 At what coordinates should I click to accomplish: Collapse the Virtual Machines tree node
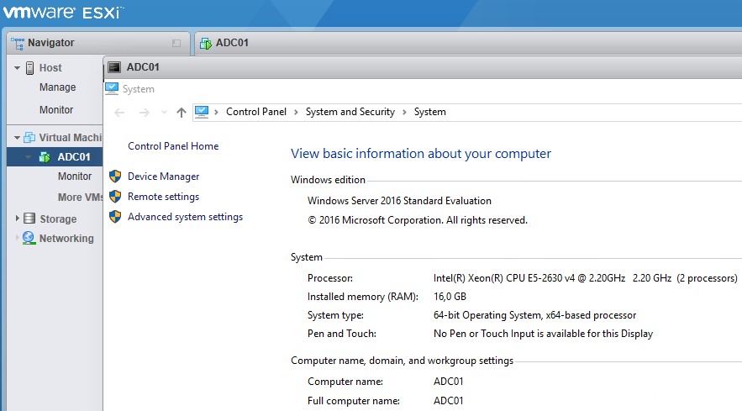pyautogui.click(x=17, y=138)
